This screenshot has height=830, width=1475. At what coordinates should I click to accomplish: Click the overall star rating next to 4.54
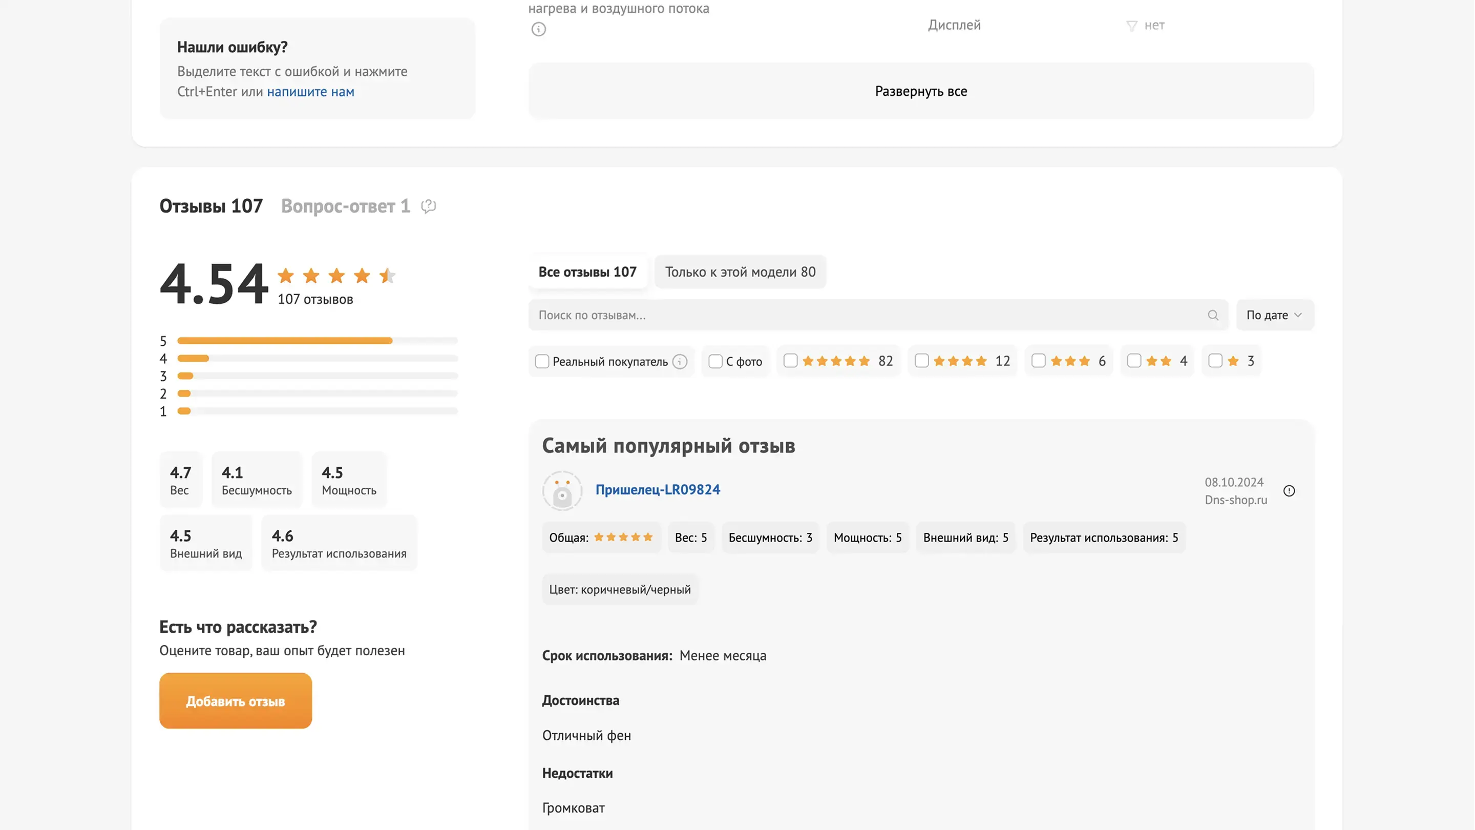(336, 276)
